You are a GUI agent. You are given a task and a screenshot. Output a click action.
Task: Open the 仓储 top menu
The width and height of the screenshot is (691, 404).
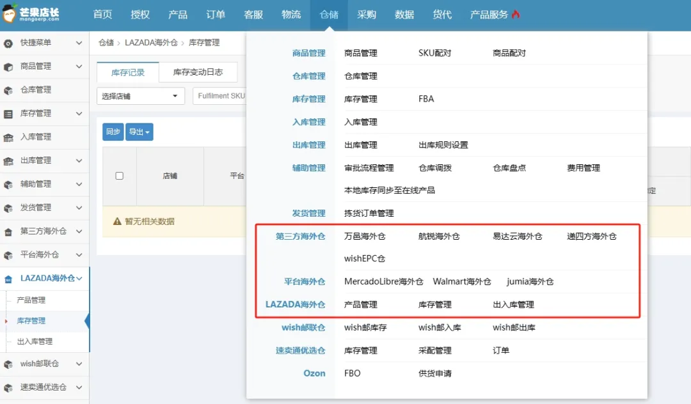[x=329, y=15]
